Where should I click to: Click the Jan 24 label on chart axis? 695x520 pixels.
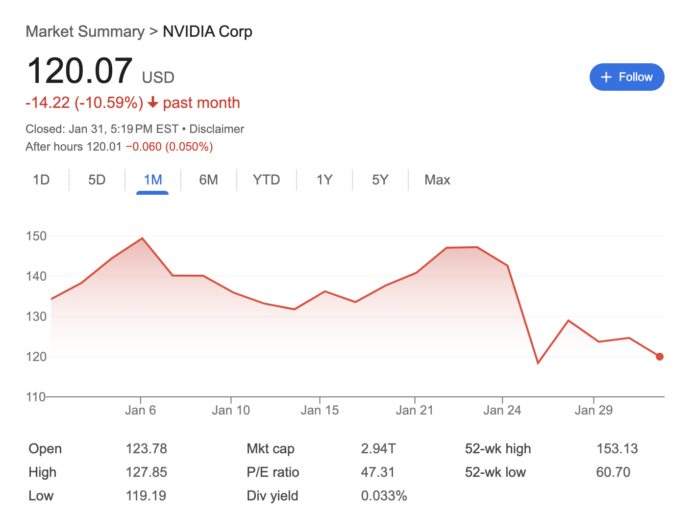[502, 410]
